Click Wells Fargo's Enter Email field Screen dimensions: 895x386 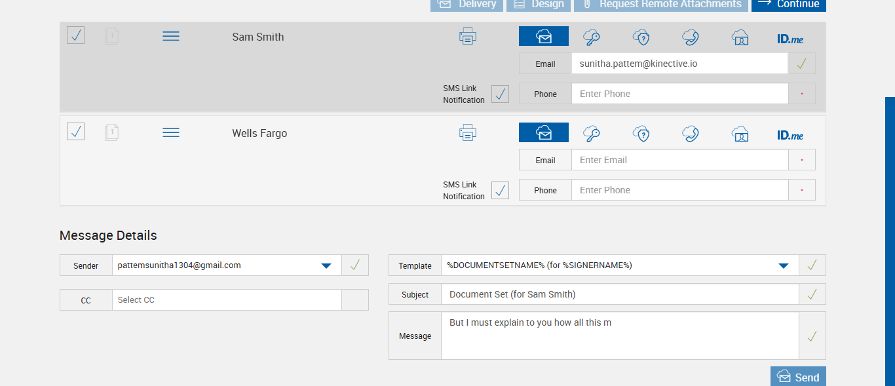point(679,160)
